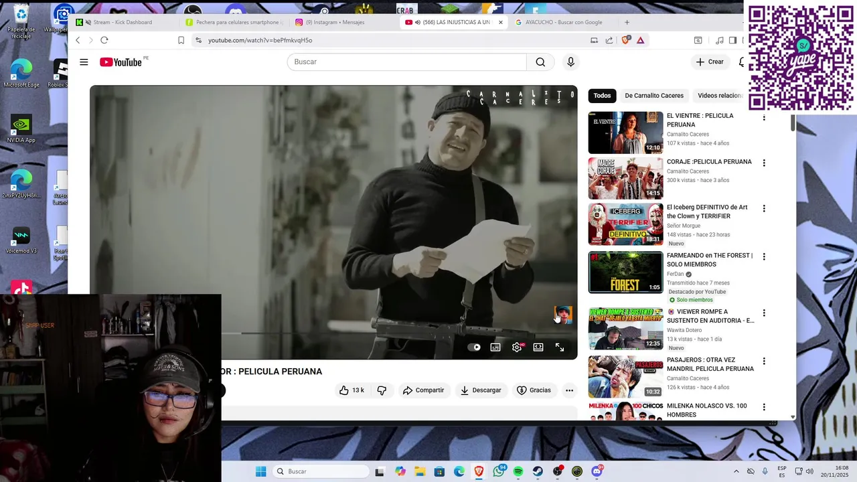Toggle video autoplay switch in player
857x482 pixels.
[474, 347]
